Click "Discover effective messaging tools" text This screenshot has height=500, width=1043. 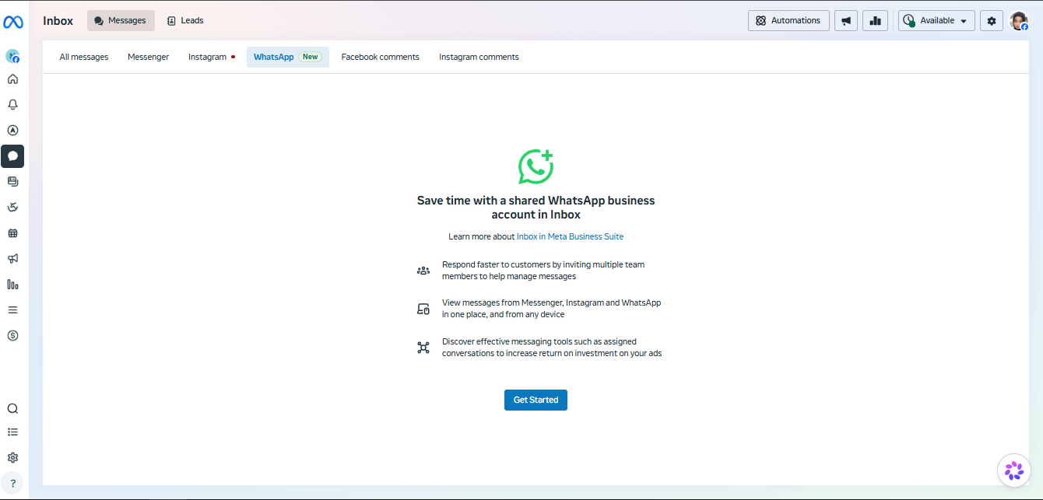click(552, 348)
